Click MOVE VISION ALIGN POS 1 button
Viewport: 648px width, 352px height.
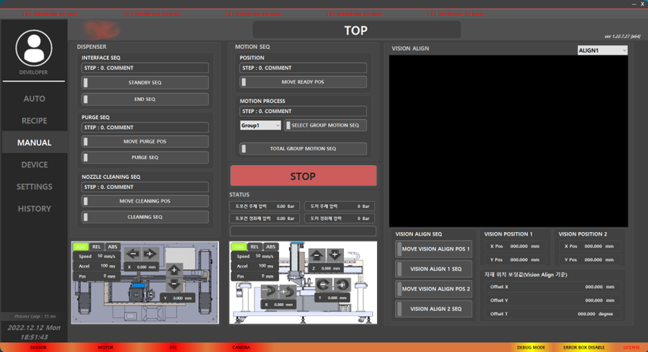click(435, 249)
